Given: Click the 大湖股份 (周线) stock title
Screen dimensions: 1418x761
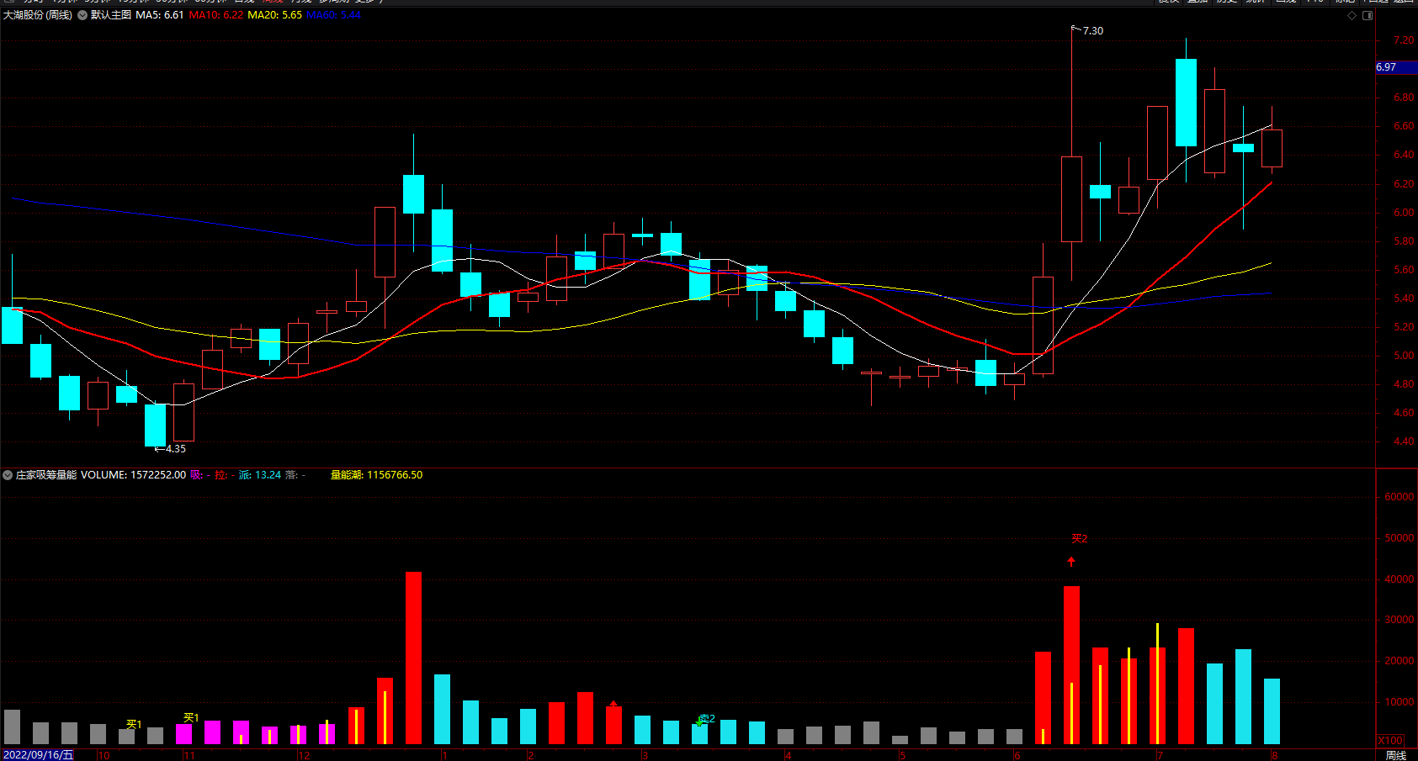Looking at the screenshot, I should click(38, 15).
